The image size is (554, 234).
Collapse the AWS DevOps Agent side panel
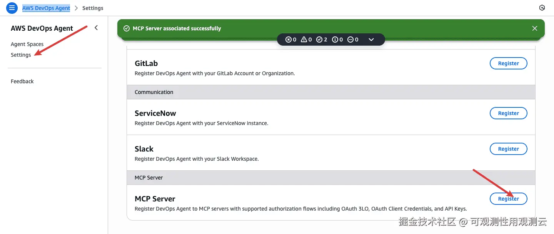click(x=96, y=28)
